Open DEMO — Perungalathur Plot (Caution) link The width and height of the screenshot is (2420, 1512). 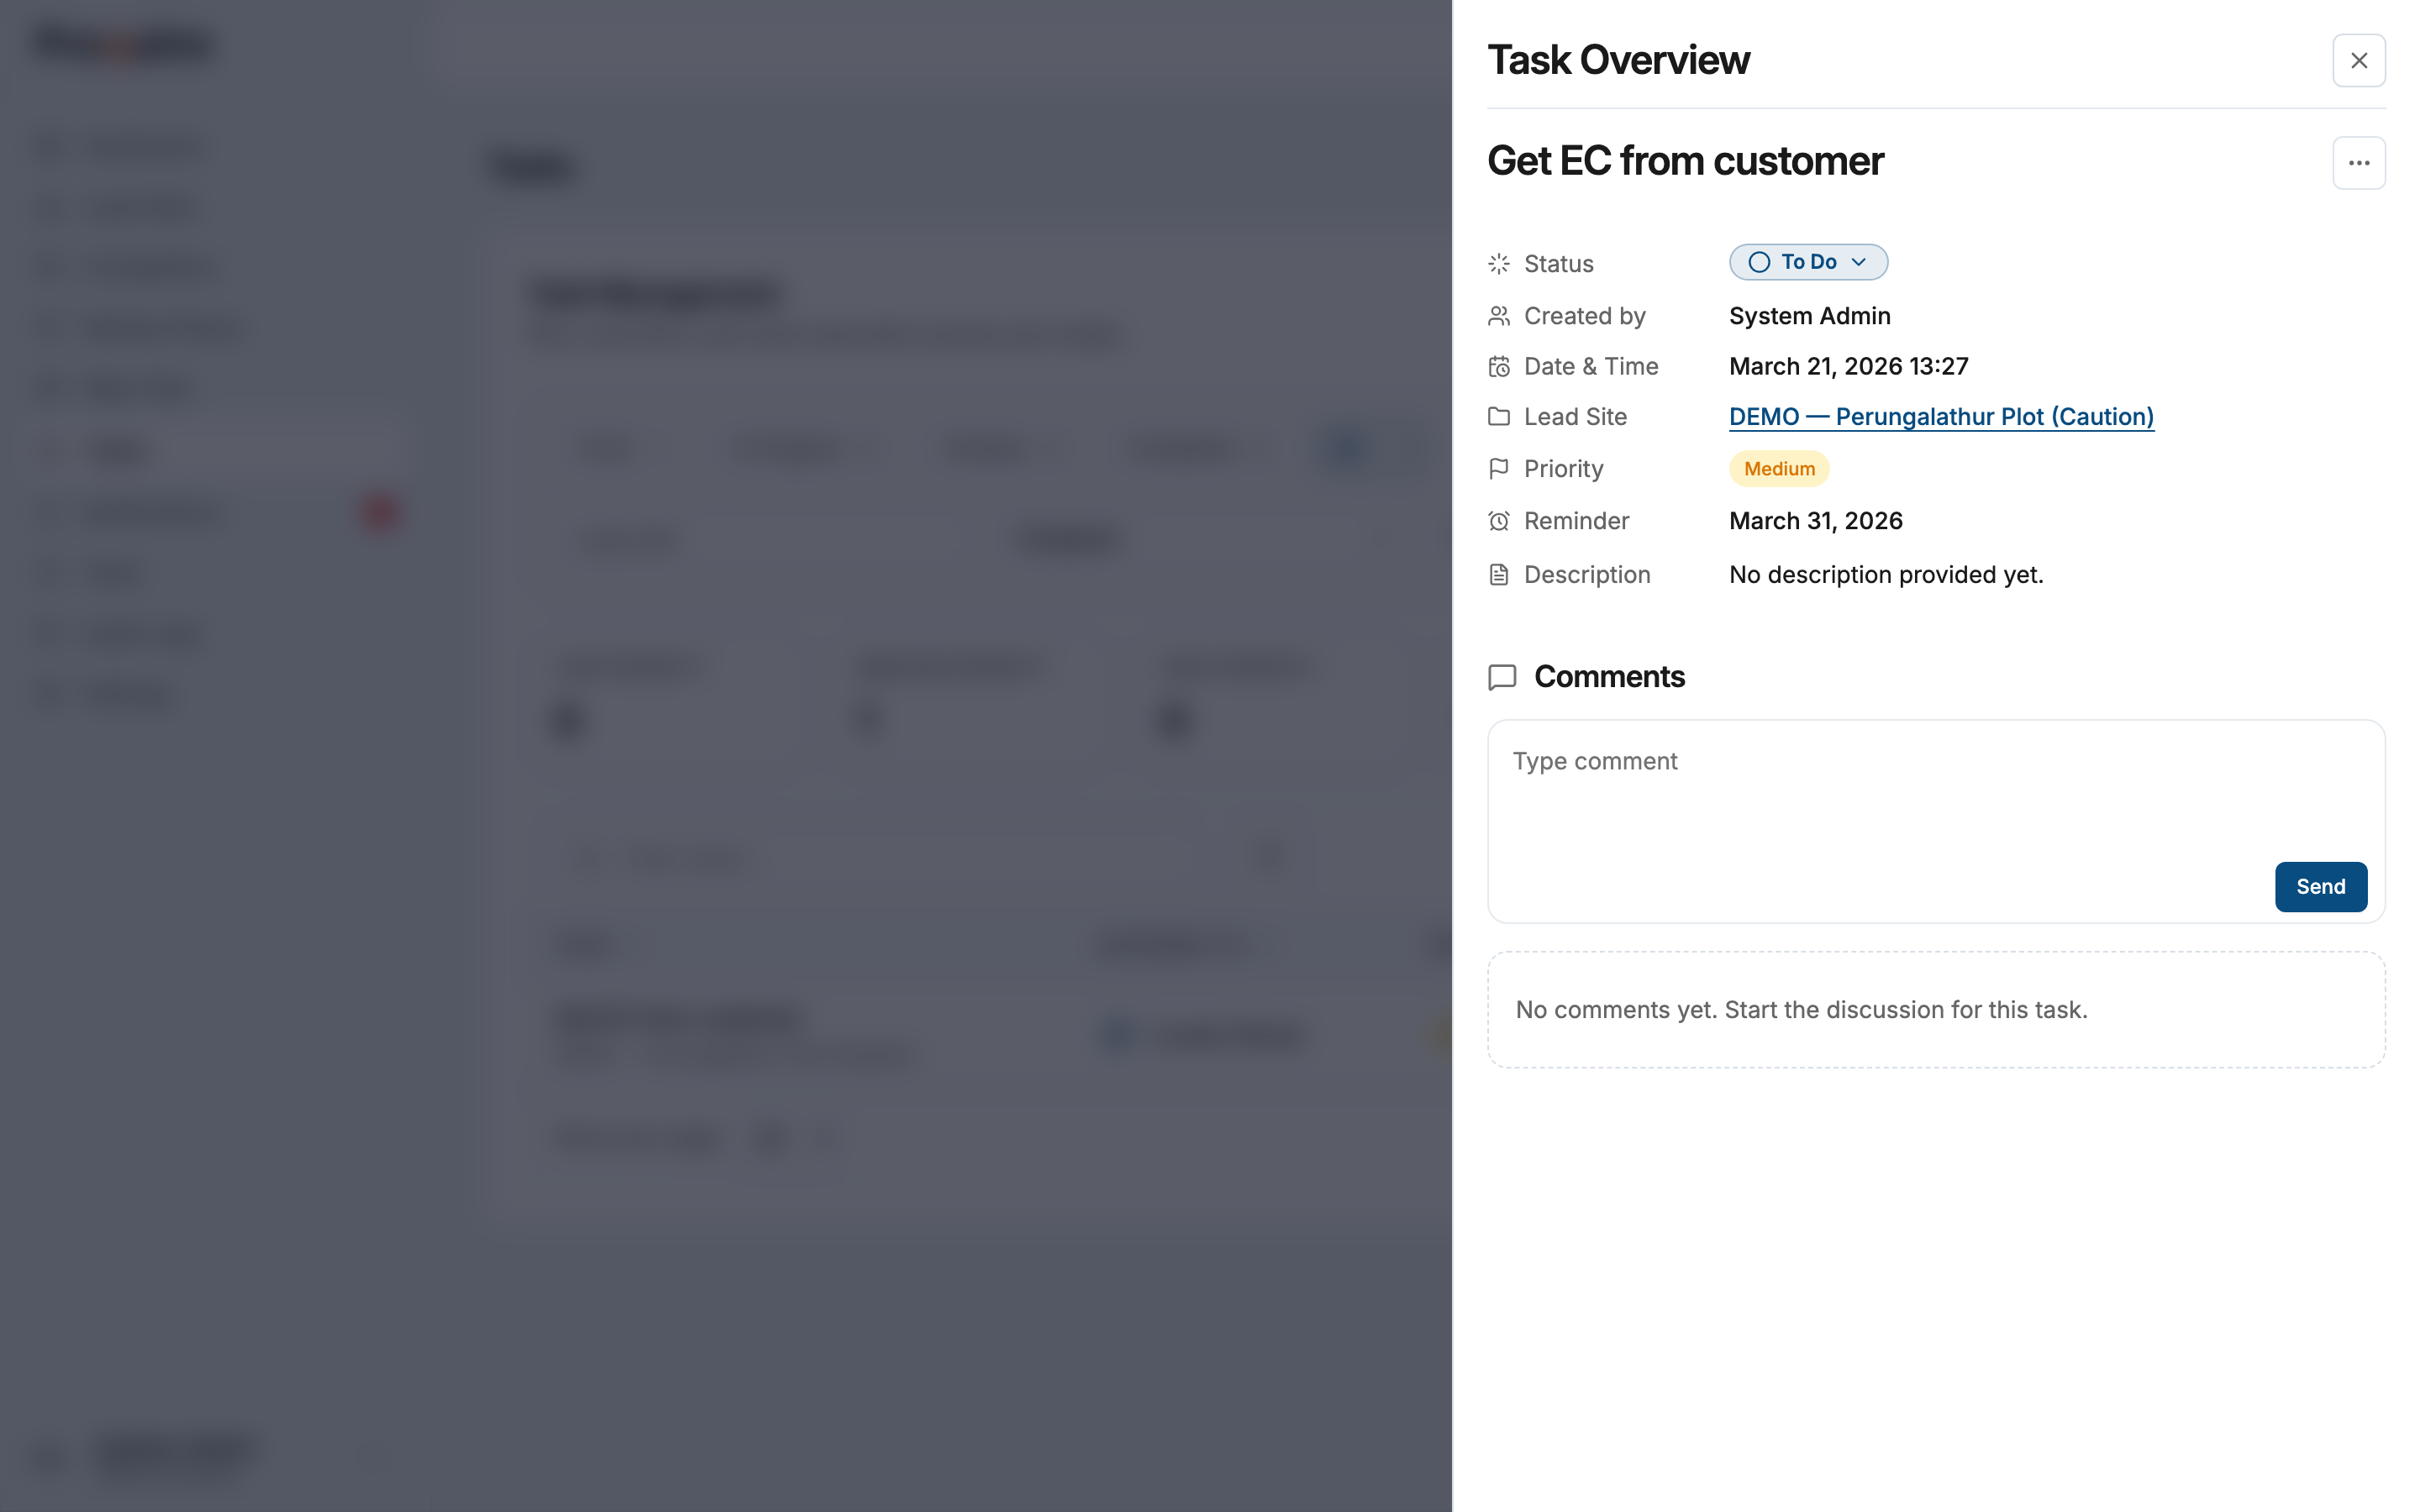(1940, 417)
